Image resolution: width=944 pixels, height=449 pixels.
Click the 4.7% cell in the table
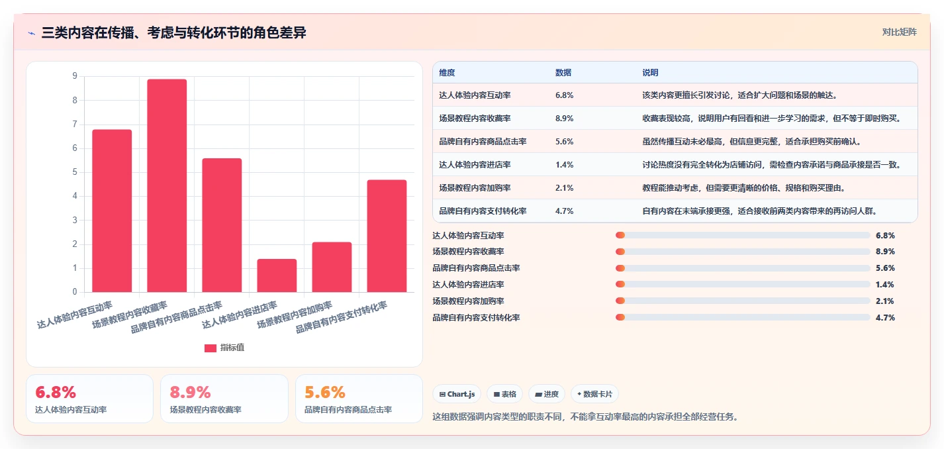point(565,211)
